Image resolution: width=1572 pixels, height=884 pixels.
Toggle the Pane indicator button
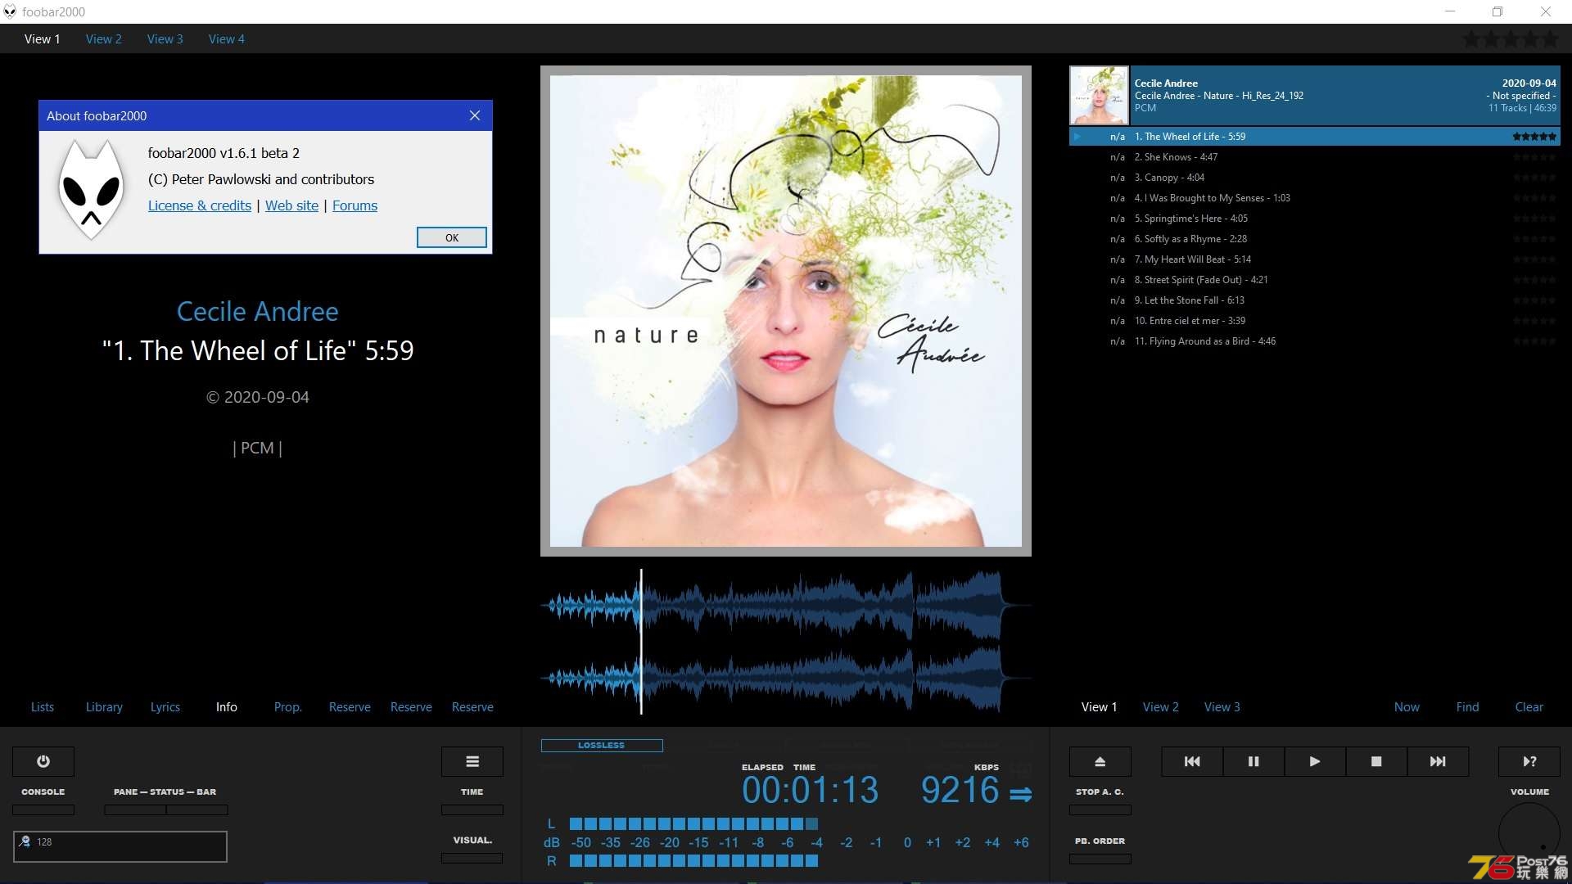coord(135,810)
